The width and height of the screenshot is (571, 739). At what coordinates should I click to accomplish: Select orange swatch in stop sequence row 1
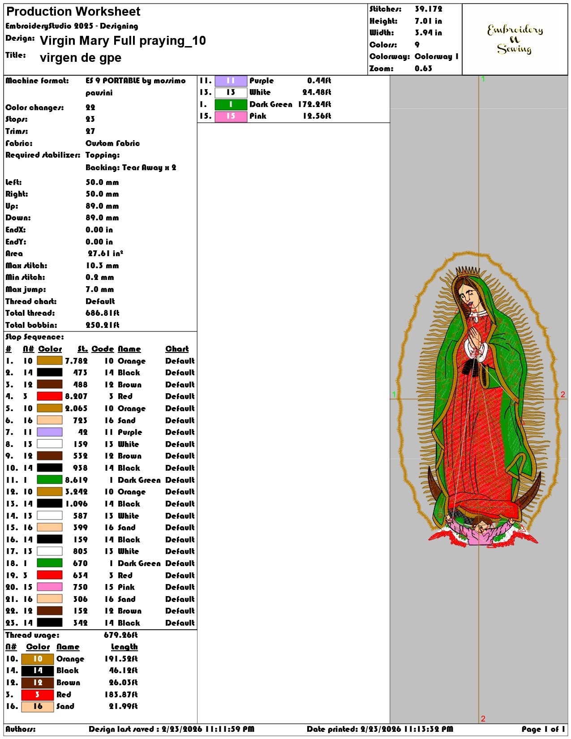[50, 361]
